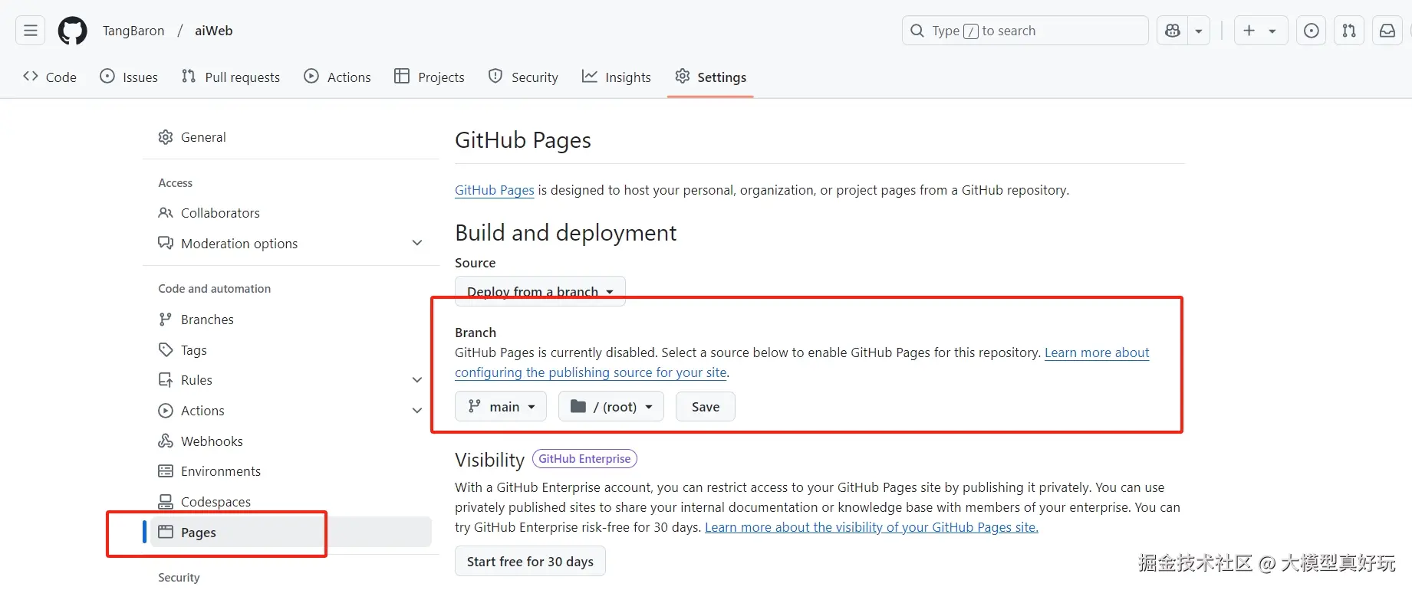Open Rules sidebar item
1412x590 pixels.
(x=196, y=380)
